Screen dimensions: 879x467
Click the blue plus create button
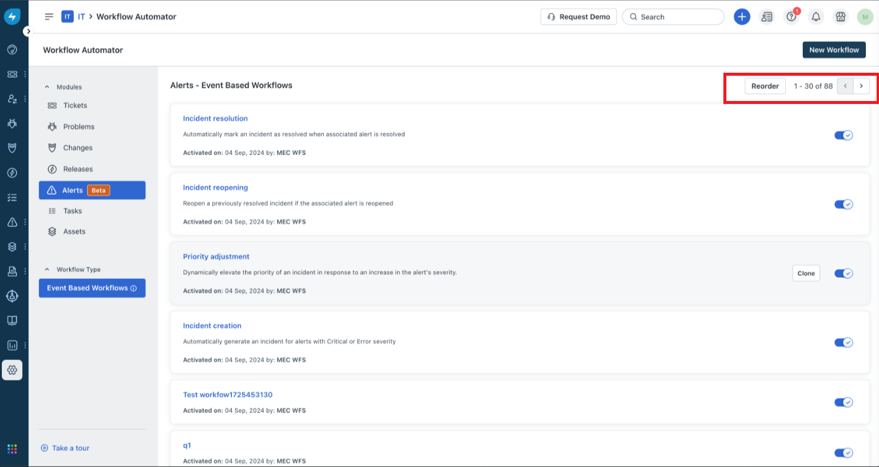click(742, 17)
